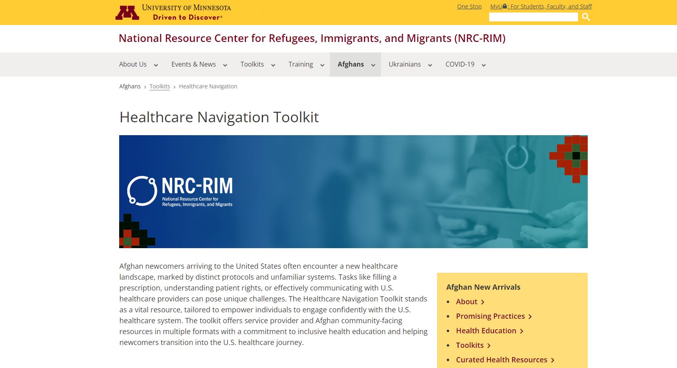Click the arrow icon beside Toolkits in sidebar

pos(489,345)
